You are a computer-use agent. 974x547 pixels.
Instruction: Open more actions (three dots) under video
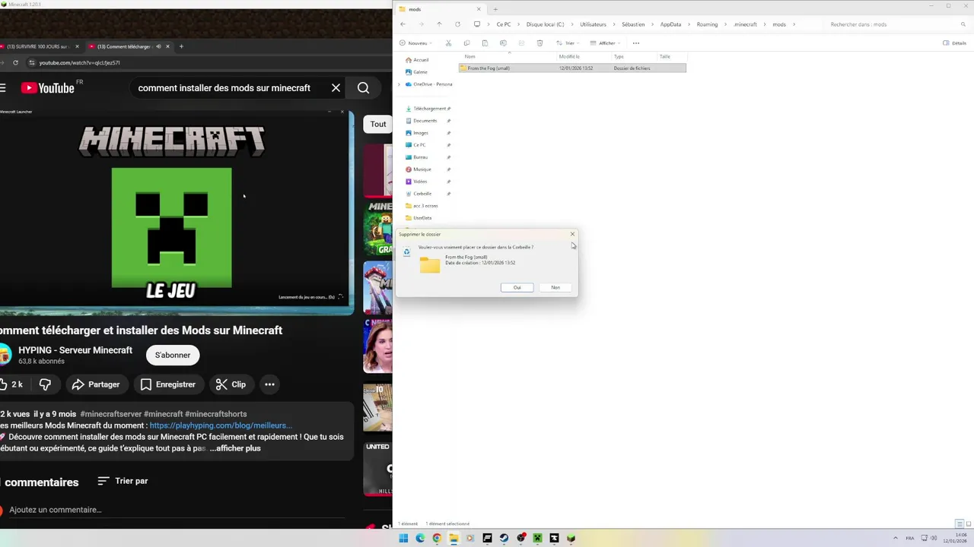(x=269, y=384)
